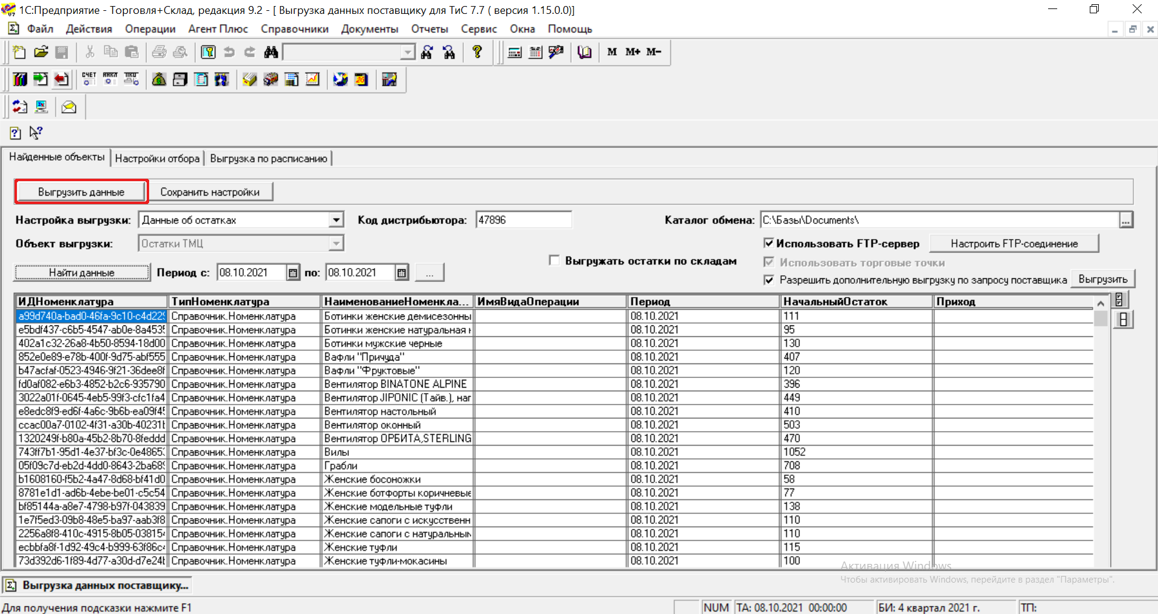Open the calculator icon in toolbar
Screen dimensions: 1158x614
tap(514, 53)
